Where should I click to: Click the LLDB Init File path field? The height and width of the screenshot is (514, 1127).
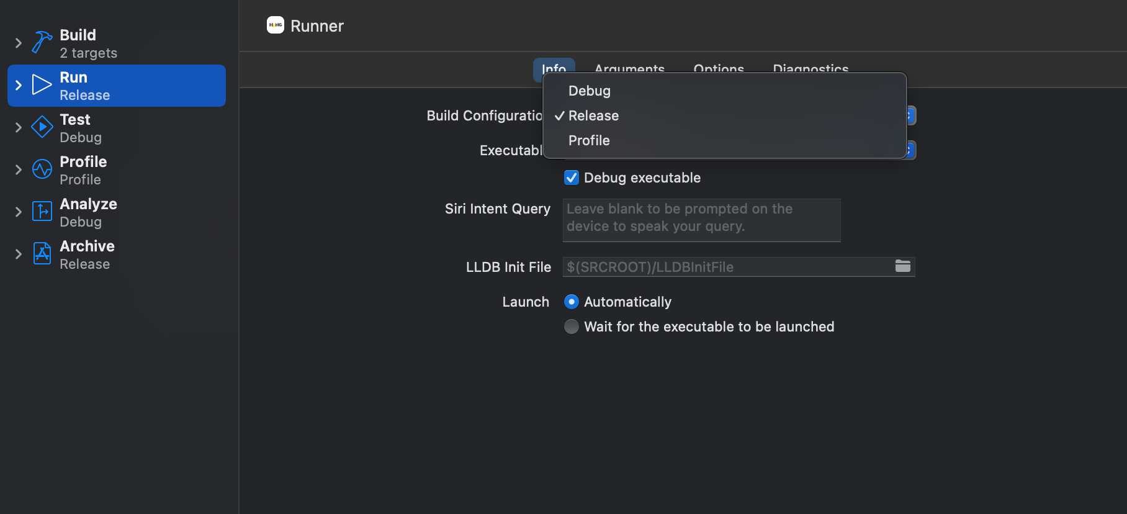point(726,267)
